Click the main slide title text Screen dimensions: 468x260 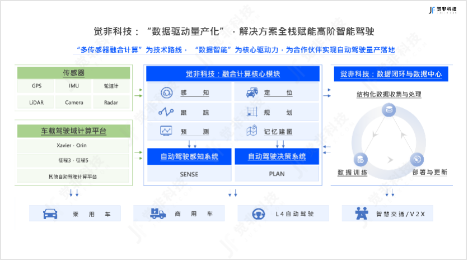[x=234, y=31]
